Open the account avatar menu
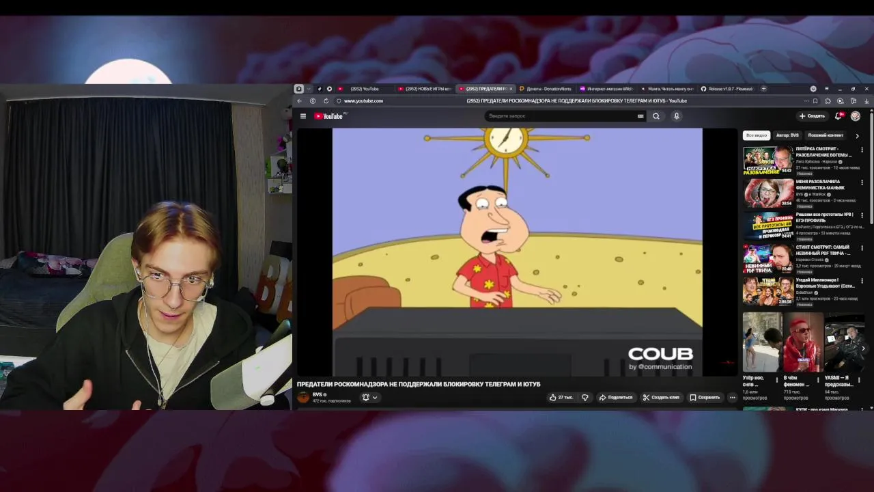 (856, 116)
